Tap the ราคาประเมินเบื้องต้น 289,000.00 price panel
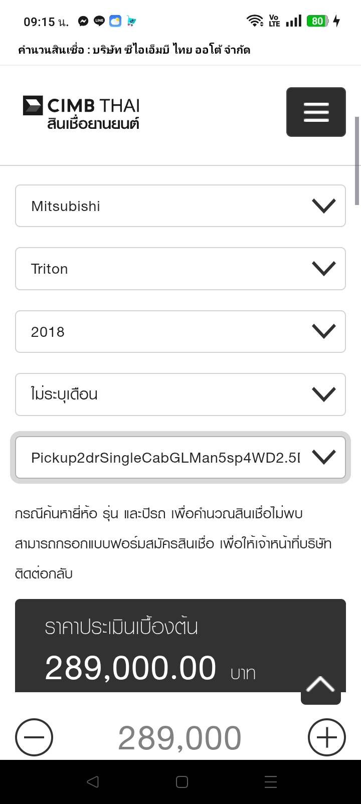This screenshot has height=804, width=361. pyautogui.click(x=150, y=647)
